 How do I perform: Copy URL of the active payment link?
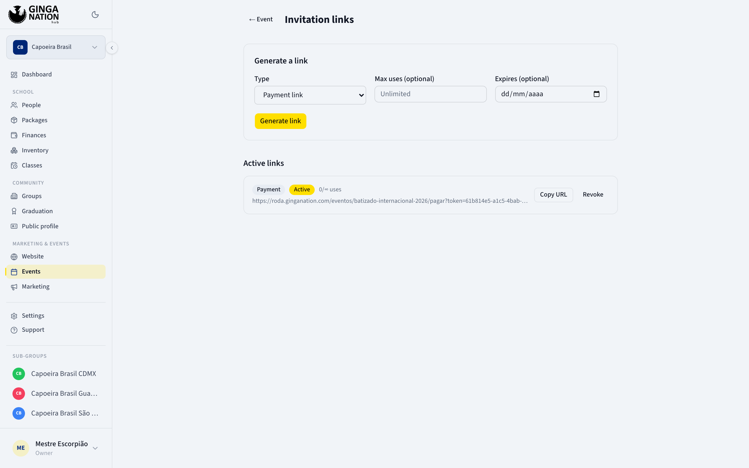(x=553, y=195)
